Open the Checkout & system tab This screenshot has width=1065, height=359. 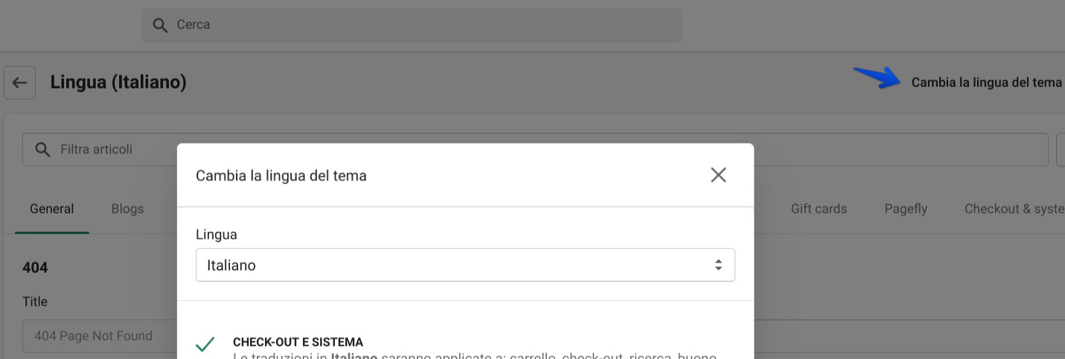click(x=1014, y=209)
